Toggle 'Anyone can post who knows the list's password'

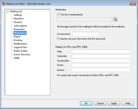coord(58,39)
